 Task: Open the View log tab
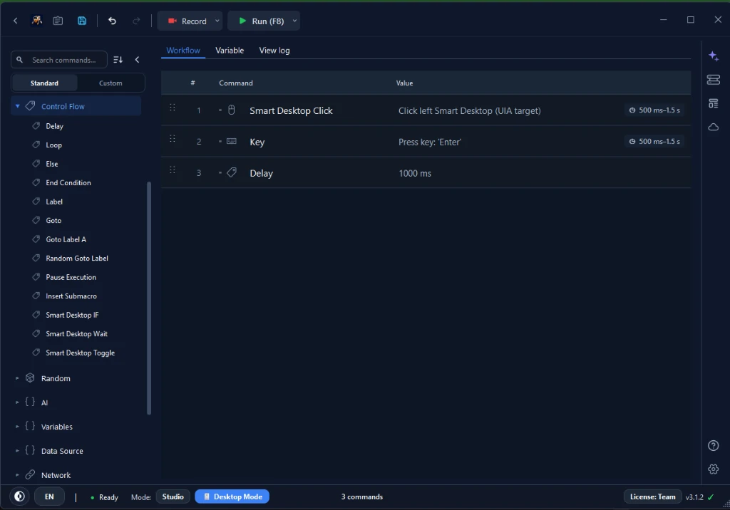pos(274,51)
